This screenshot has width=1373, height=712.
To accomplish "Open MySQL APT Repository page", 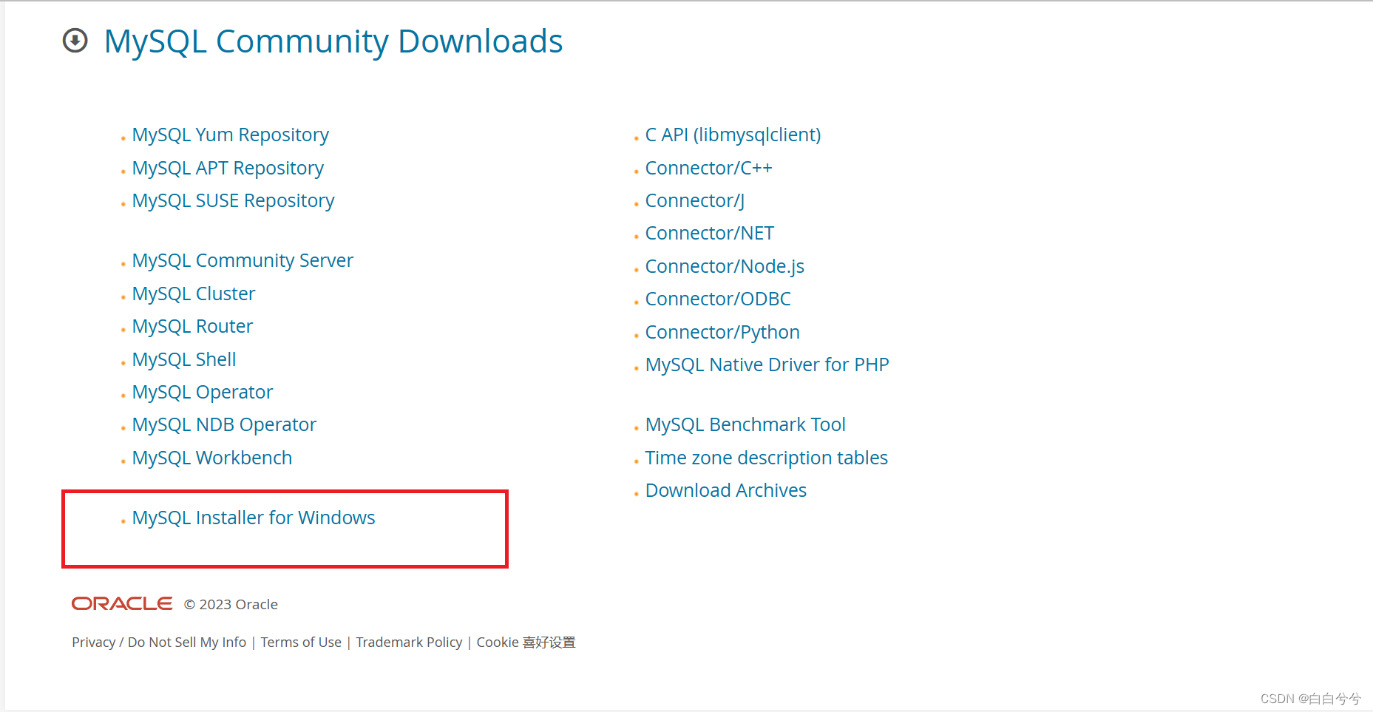I will pos(227,168).
